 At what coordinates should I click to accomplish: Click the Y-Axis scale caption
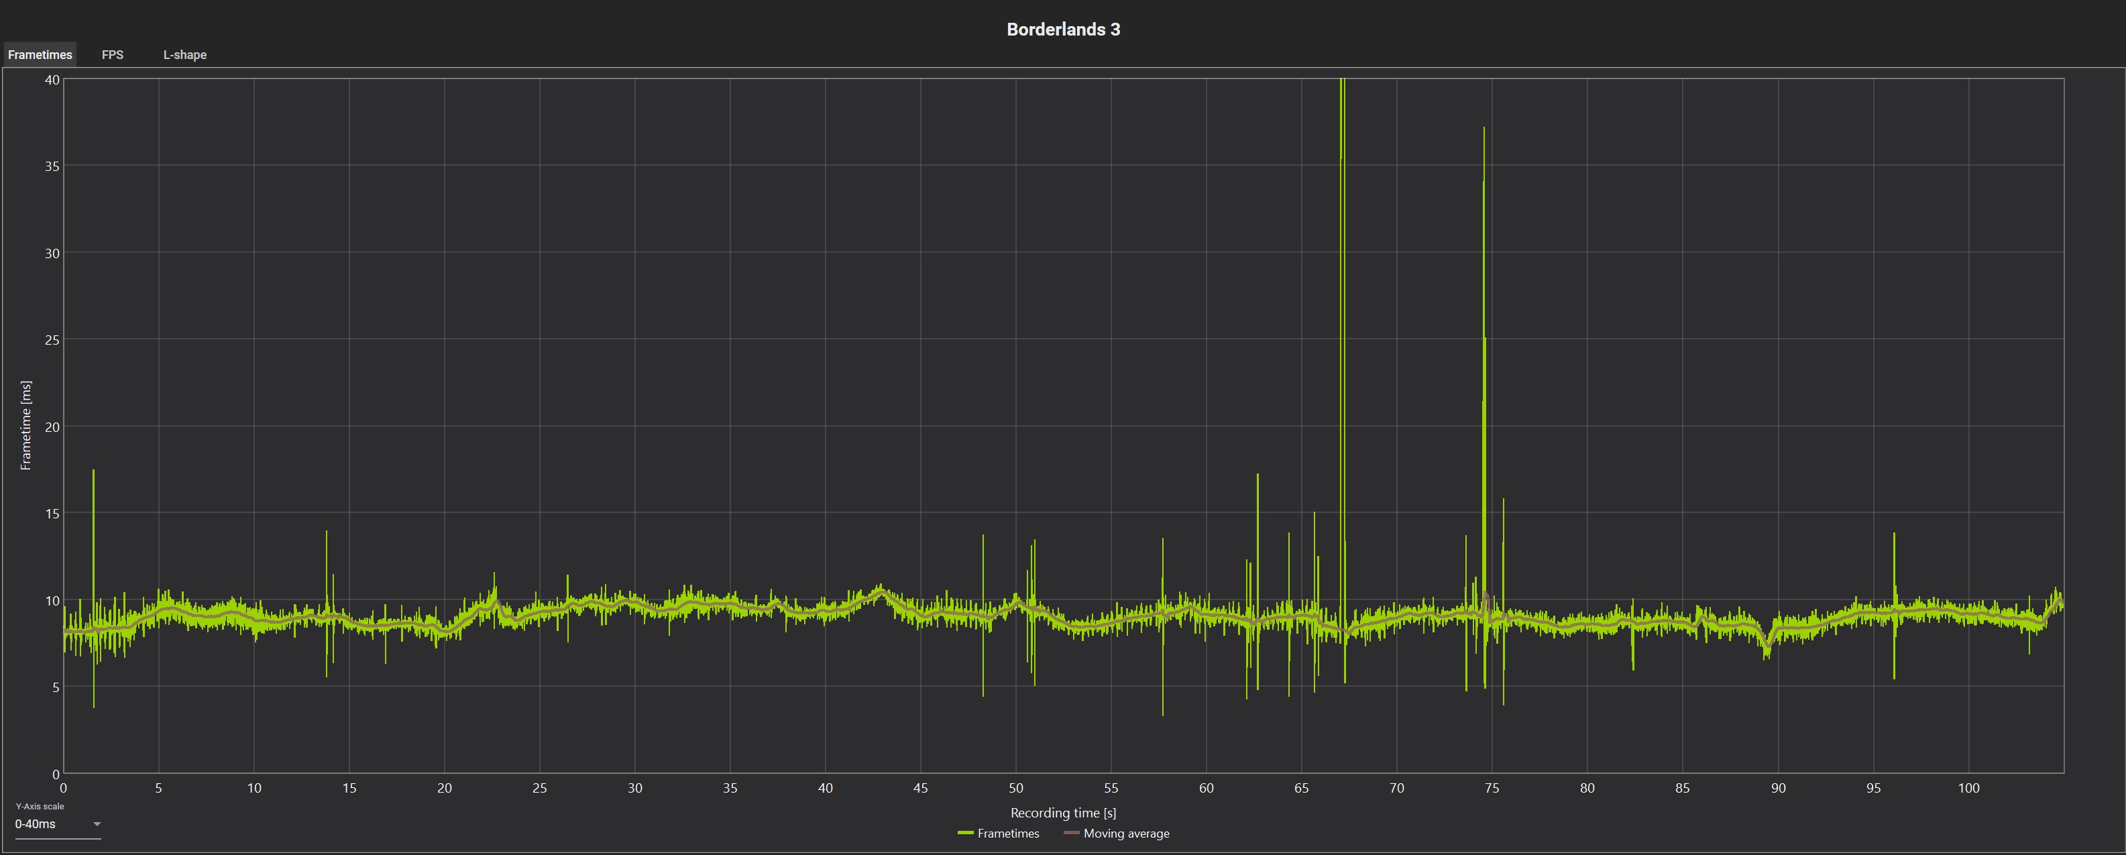coord(40,806)
